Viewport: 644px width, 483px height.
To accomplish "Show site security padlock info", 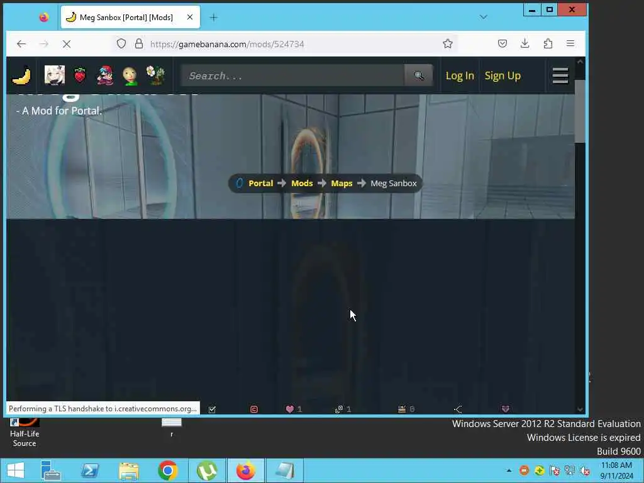I will point(139,43).
